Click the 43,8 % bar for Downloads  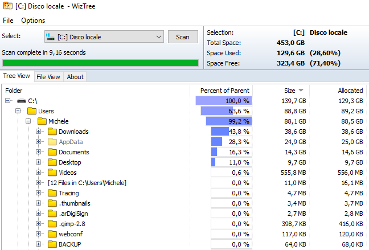(x=232, y=132)
